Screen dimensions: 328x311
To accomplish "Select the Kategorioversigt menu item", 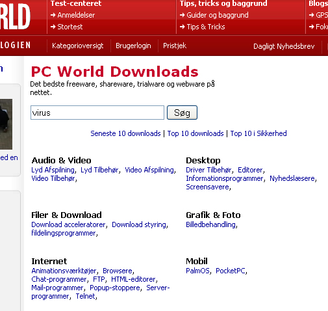I will pyautogui.click(x=78, y=46).
